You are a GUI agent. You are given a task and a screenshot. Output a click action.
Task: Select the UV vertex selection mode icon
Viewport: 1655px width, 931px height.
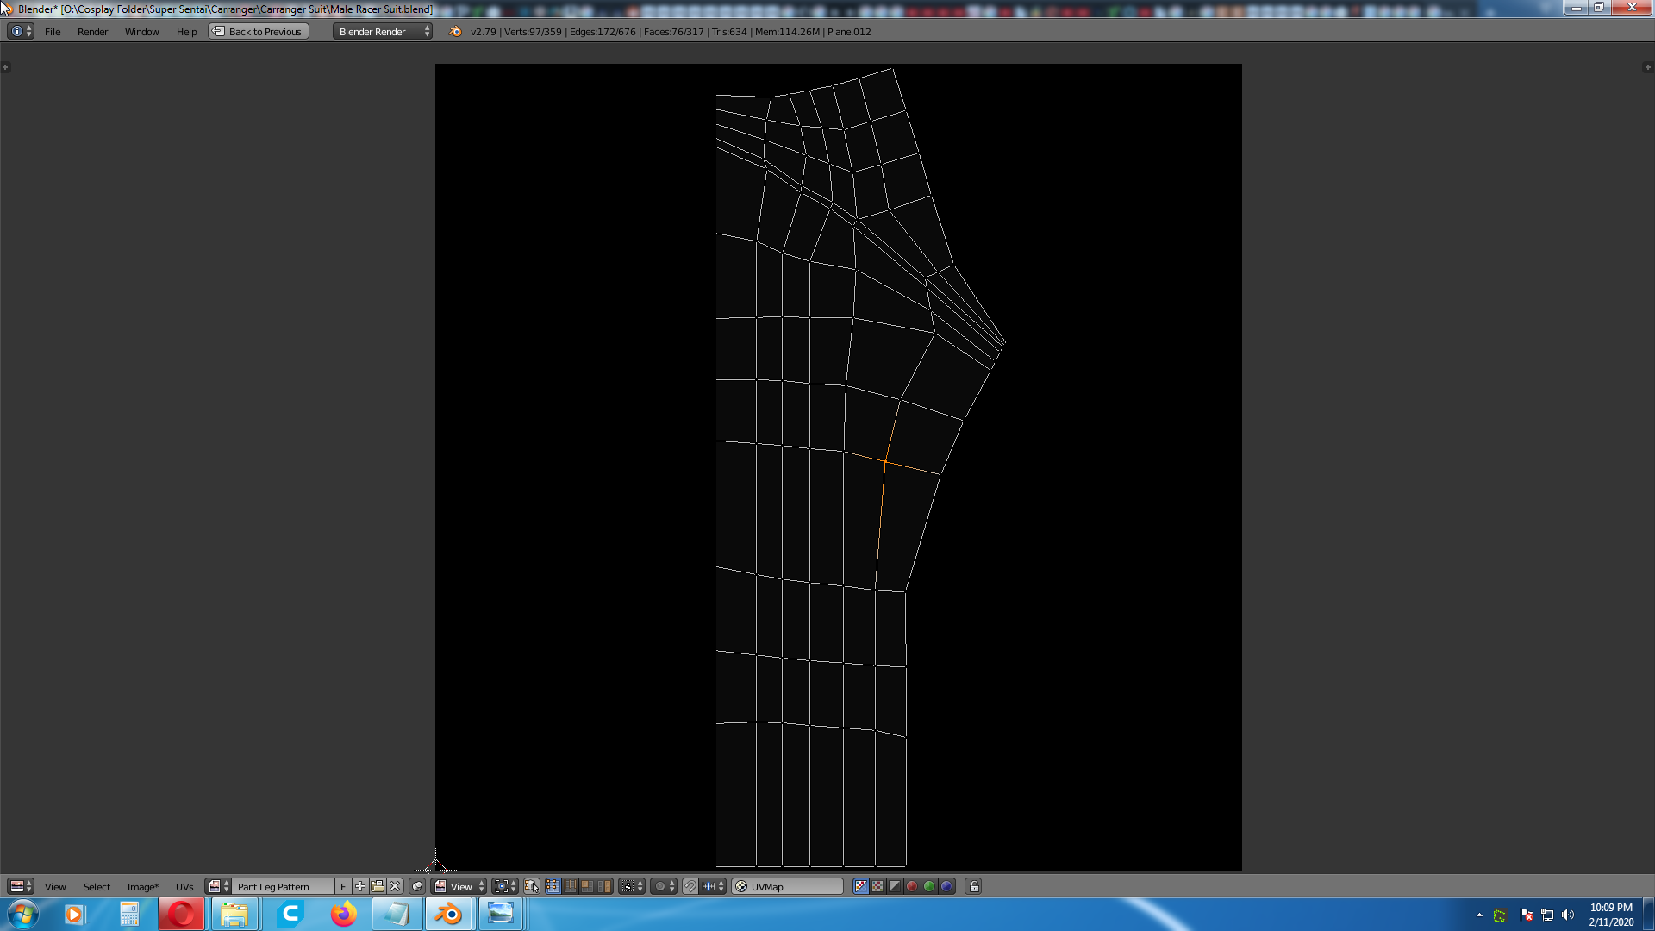[553, 886]
